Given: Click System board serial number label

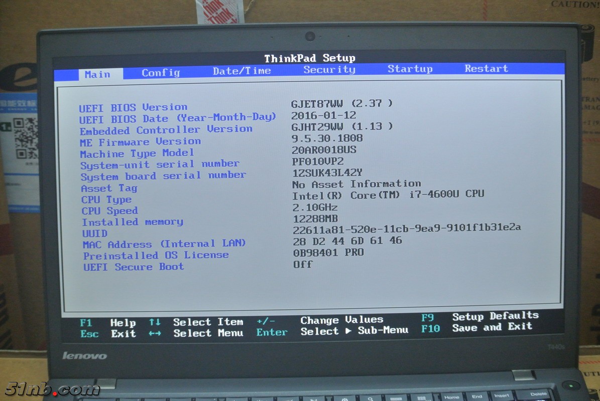Looking at the screenshot, I should point(163,176).
